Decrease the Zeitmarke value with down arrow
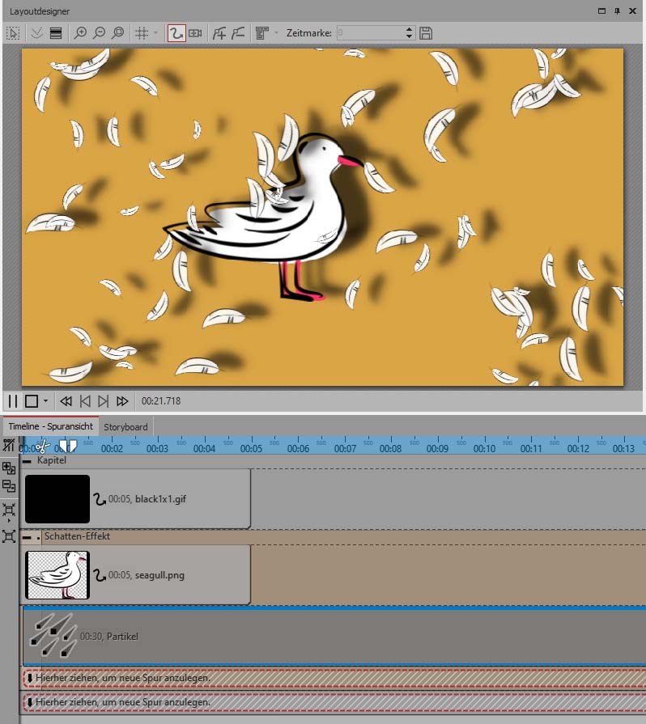 pyautogui.click(x=409, y=36)
